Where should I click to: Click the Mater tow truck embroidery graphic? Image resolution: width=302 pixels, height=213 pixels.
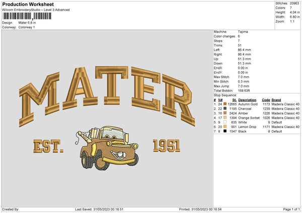[107, 148]
